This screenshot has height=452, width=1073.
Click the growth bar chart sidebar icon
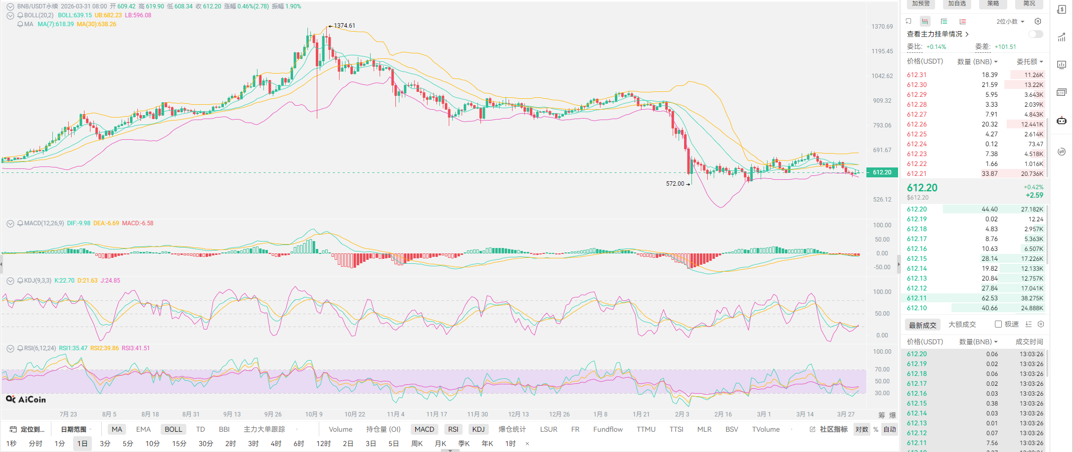coord(1061,38)
